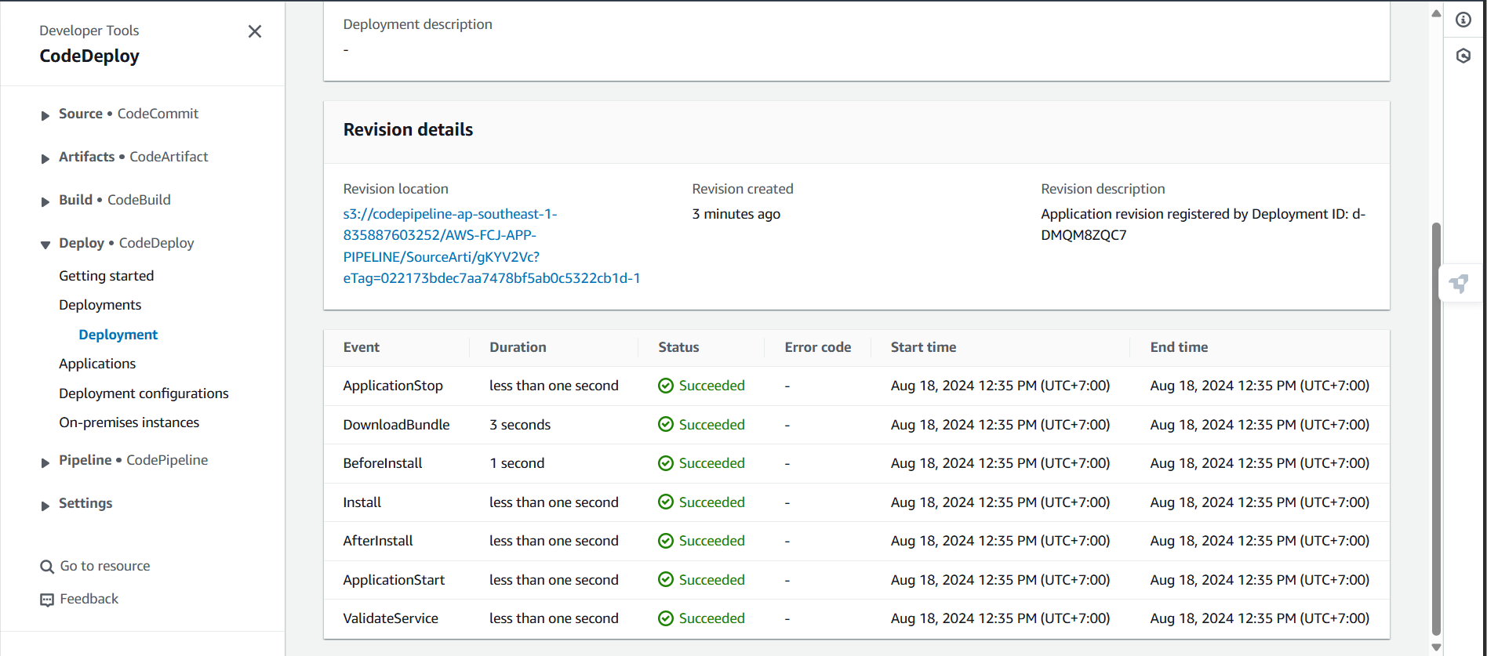Sort by Duration column header
Image resolution: width=1487 pixels, height=656 pixels.
(518, 347)
